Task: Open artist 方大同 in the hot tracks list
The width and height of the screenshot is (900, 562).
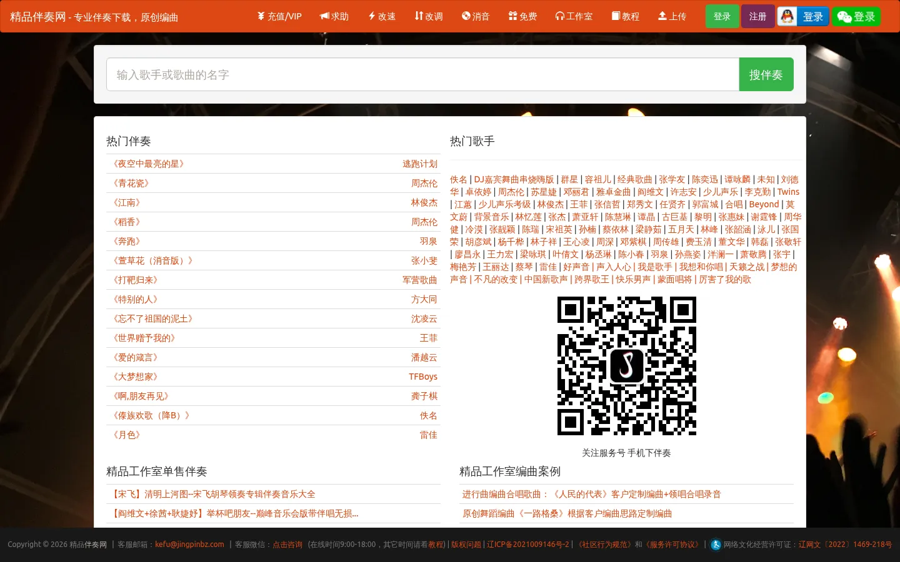Action: (424, 299)
